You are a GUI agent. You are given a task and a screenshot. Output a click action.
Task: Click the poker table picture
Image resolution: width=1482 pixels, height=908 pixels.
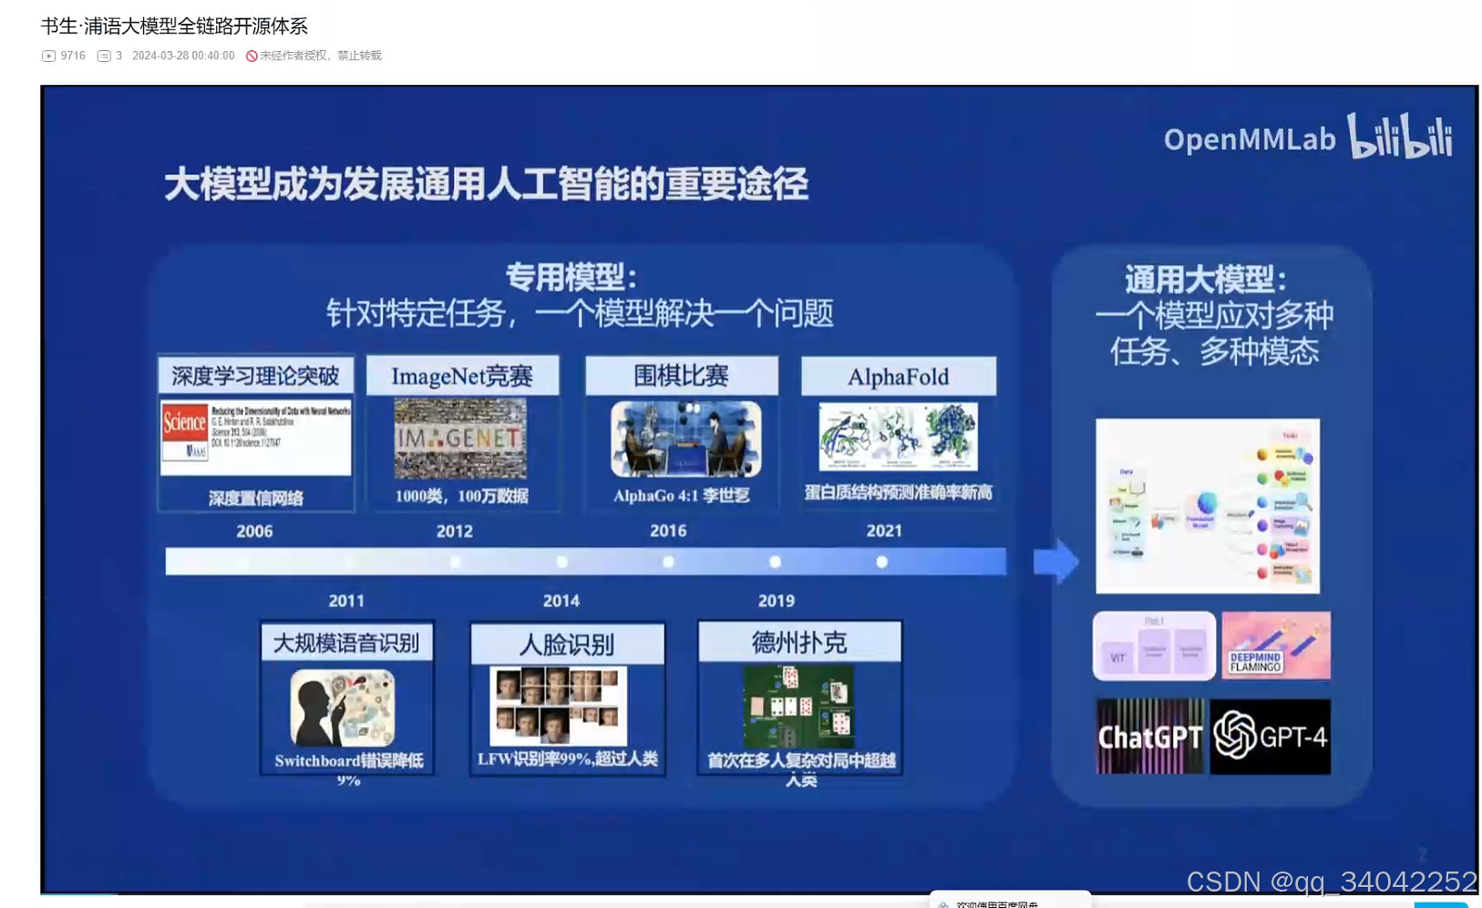pos(798,707)
